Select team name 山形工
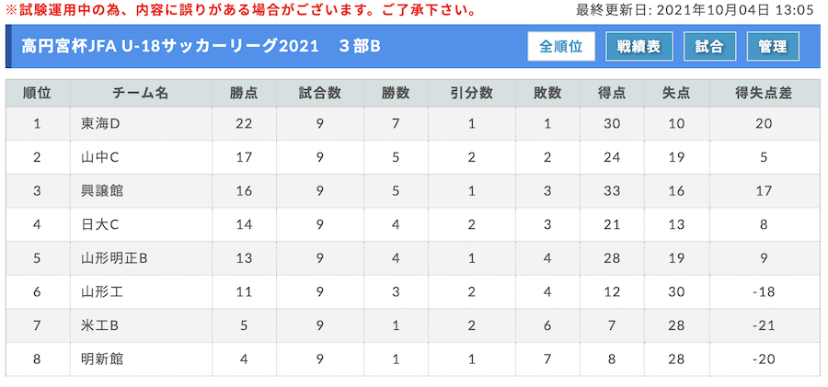 [102, 292]
